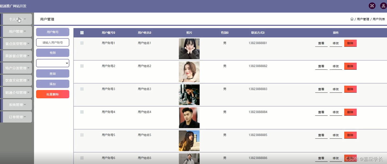The image size is (387, 164).
Task: Sort by 联系方式 column arrows
Action: (x=263, y=33)
